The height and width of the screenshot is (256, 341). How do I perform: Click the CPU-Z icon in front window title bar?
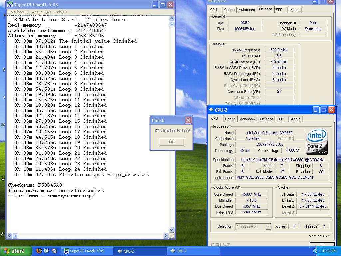tap(211, 110)
